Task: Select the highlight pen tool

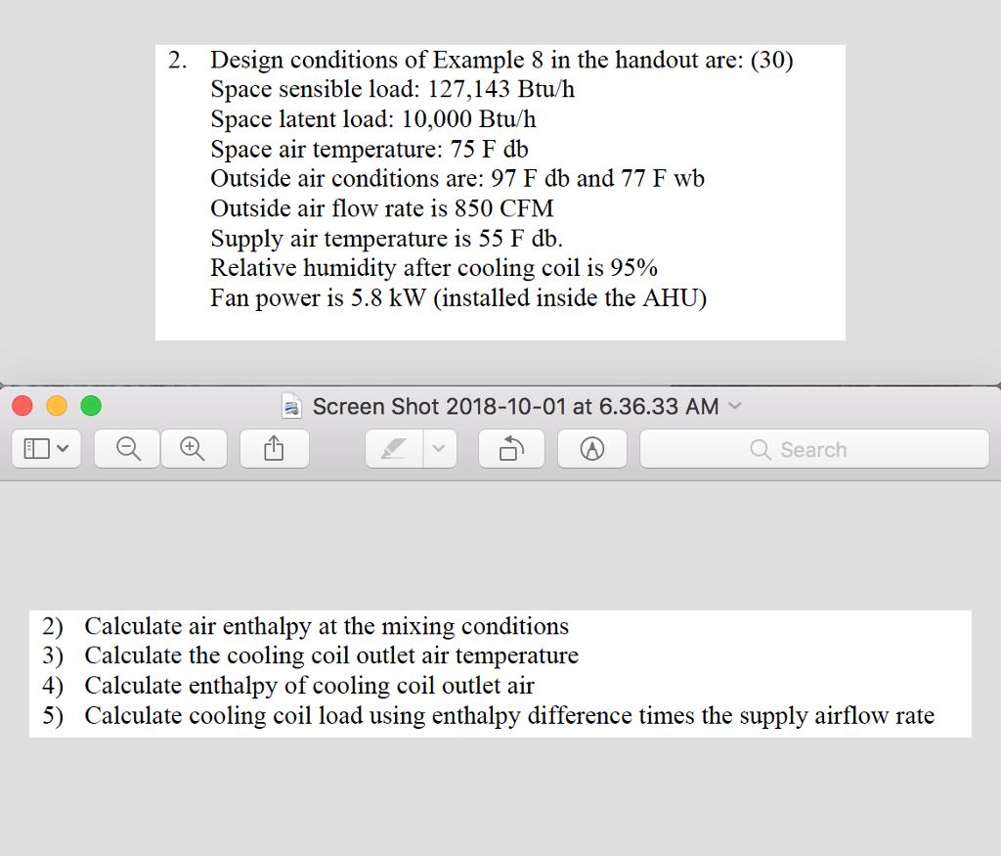Action: tap(394, 448)
